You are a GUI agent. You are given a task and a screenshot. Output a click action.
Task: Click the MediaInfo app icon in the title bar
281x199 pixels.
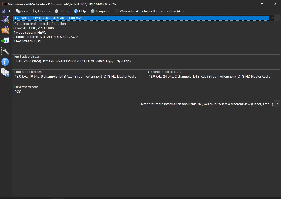tap(5, 4)
